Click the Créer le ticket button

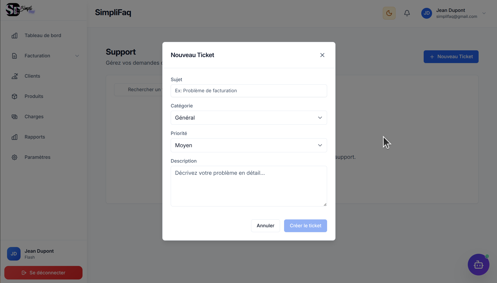click(305, 226)
